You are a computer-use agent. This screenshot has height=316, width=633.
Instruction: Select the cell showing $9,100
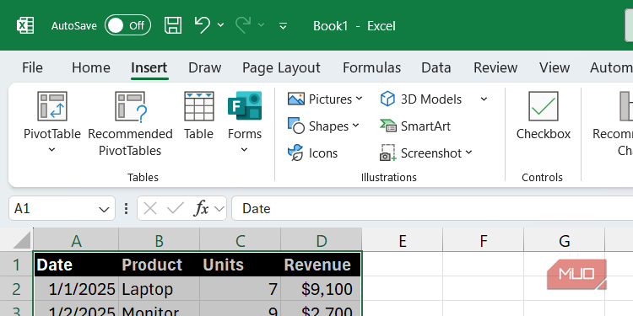click(322, 289)
